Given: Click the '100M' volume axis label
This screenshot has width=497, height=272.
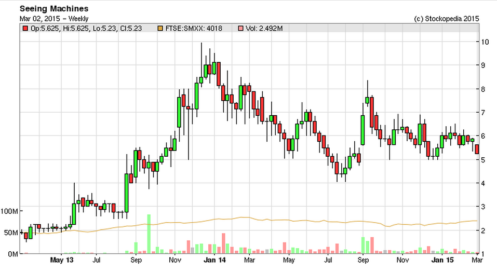Looking at the screenshot, I should click(9, 211).
